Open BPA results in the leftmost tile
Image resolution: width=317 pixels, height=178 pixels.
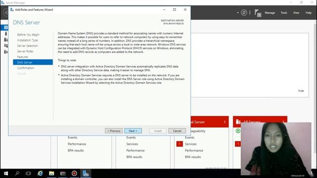tap(76, 150)
